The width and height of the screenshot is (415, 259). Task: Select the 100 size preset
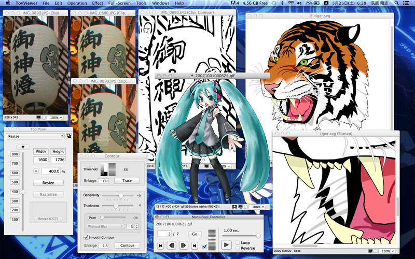pyautogui.click(x=15, y=219)
